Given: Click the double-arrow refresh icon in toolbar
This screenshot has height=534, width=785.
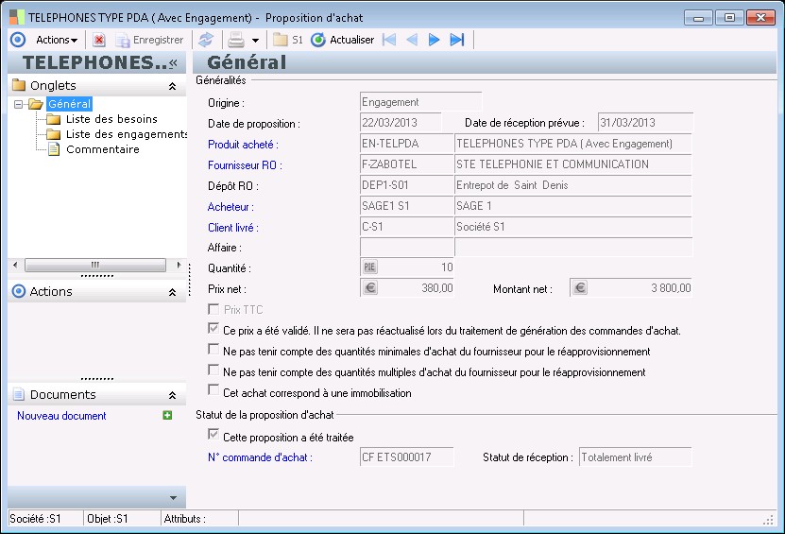Looking at the screenshot, I should (205, 40).
